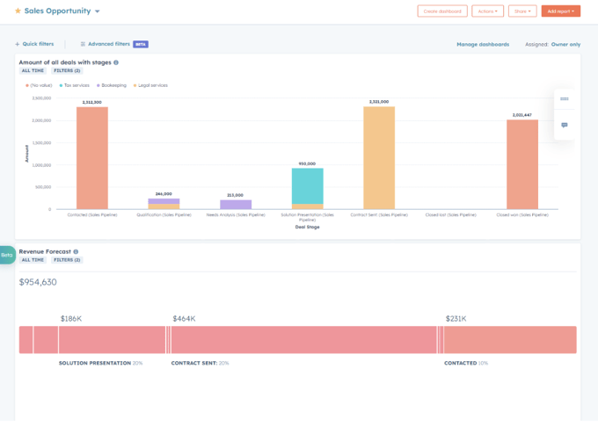Viewport: 598px width, 434px height.
Task: Open the Share dropdown menu
Action: tap(522, 11)
